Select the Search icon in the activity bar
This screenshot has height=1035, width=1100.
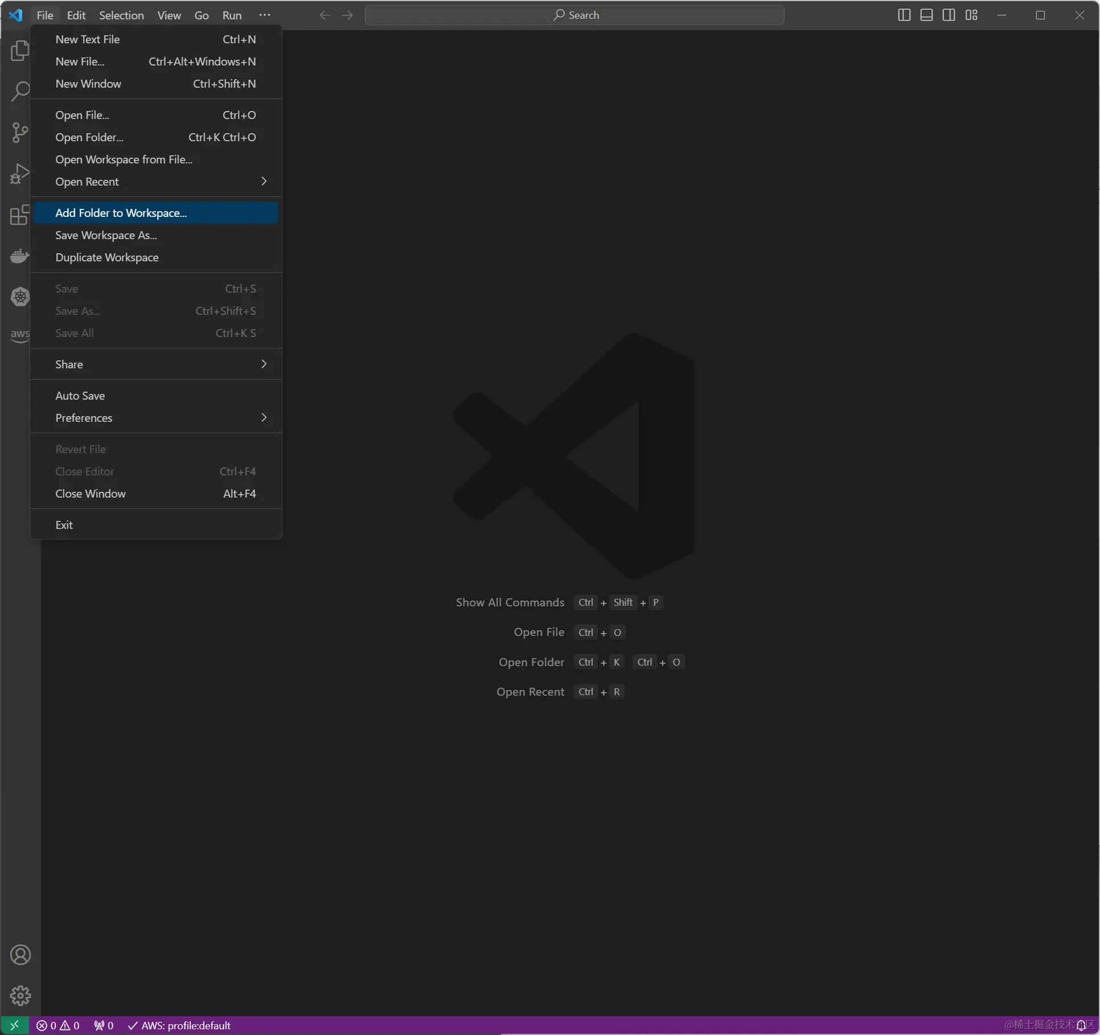coord(20,91)
